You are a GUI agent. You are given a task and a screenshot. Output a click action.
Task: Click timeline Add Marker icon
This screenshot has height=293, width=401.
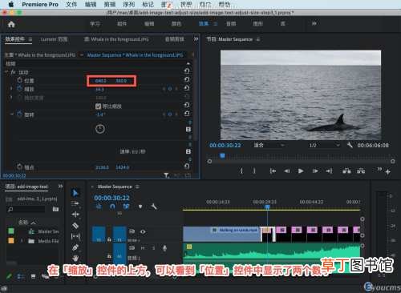tap(140, 207)
